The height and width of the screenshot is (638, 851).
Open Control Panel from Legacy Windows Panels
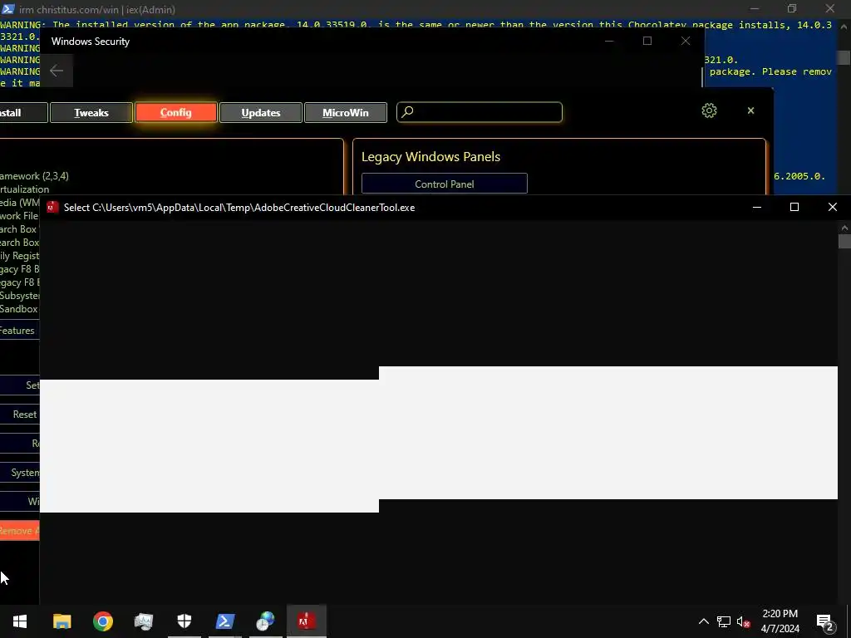pyautogui.click(x=445, y=184)
